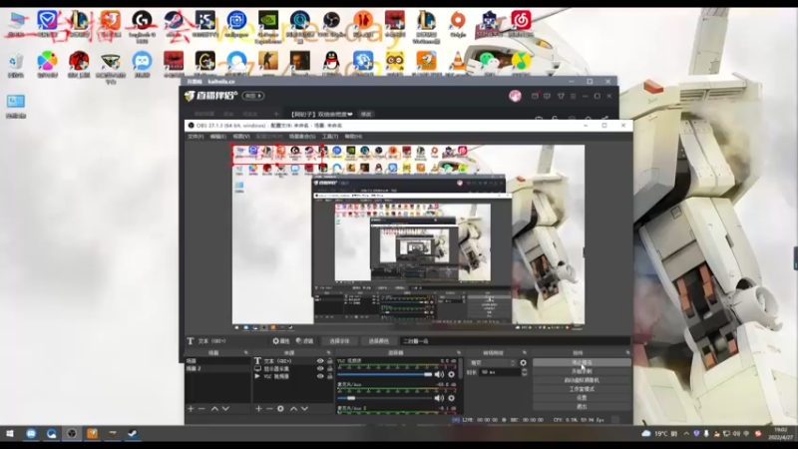Click 选择颜色 in the source toolbar
Screen dimensions: 798x449
pyautogui.click(x=378, y=341)
